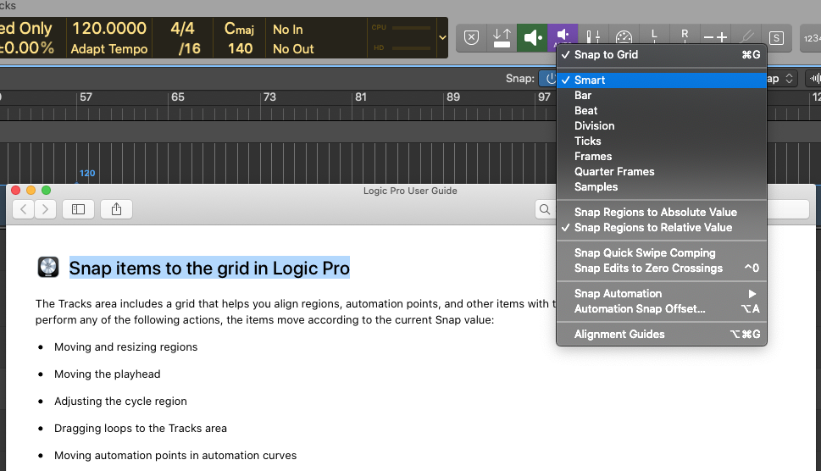Toggle Alignment Guides option
Image resolution: width=821 pixels, height=471 pixels.
click(662, 334)
